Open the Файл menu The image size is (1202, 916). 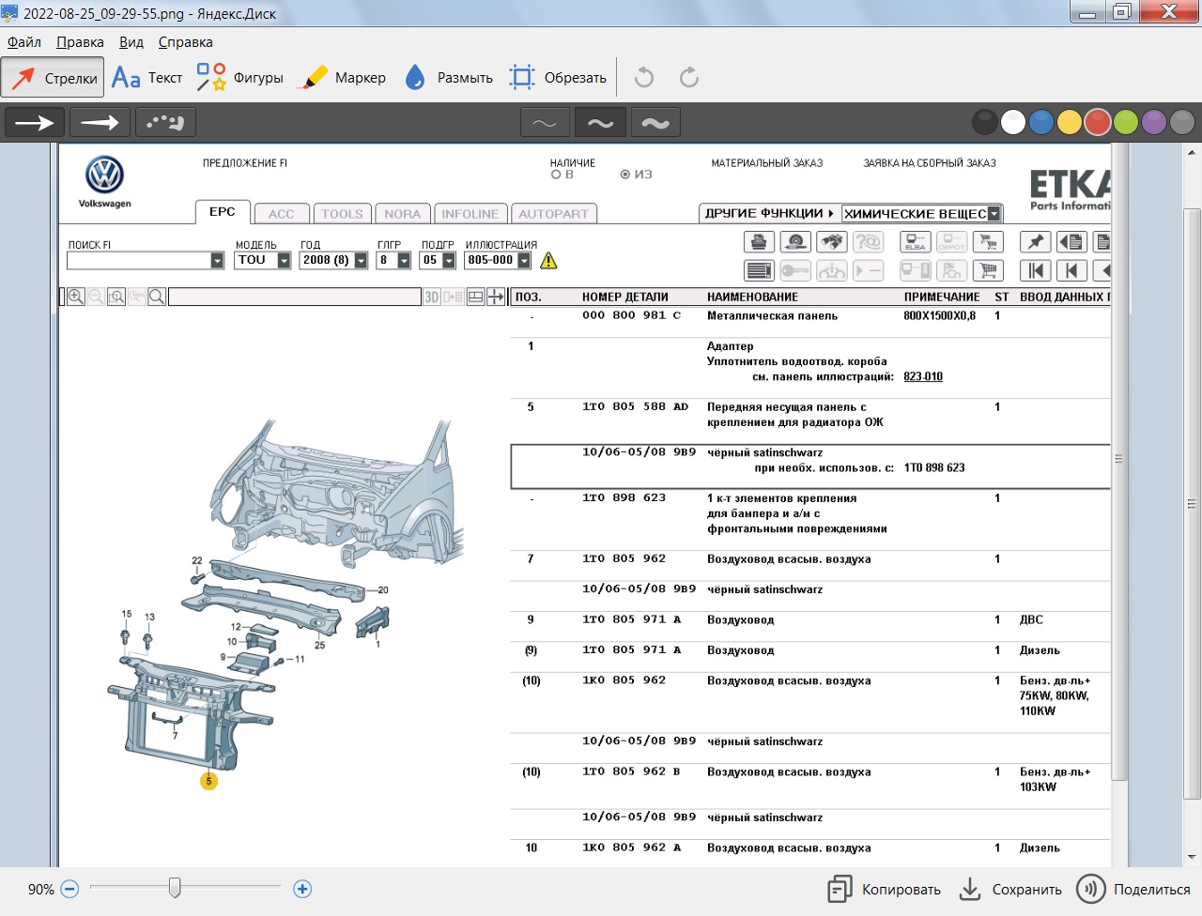pyautogui.click(x=24, y=42)
